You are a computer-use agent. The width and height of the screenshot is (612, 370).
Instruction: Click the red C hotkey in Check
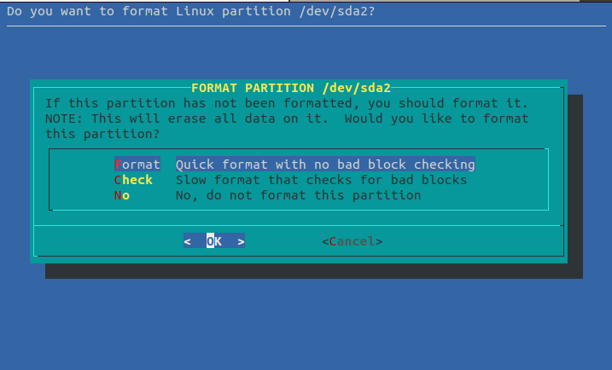coord(118,180)
